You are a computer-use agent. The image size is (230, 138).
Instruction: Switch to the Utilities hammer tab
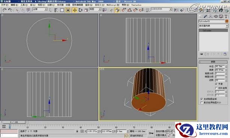(226, 16)
